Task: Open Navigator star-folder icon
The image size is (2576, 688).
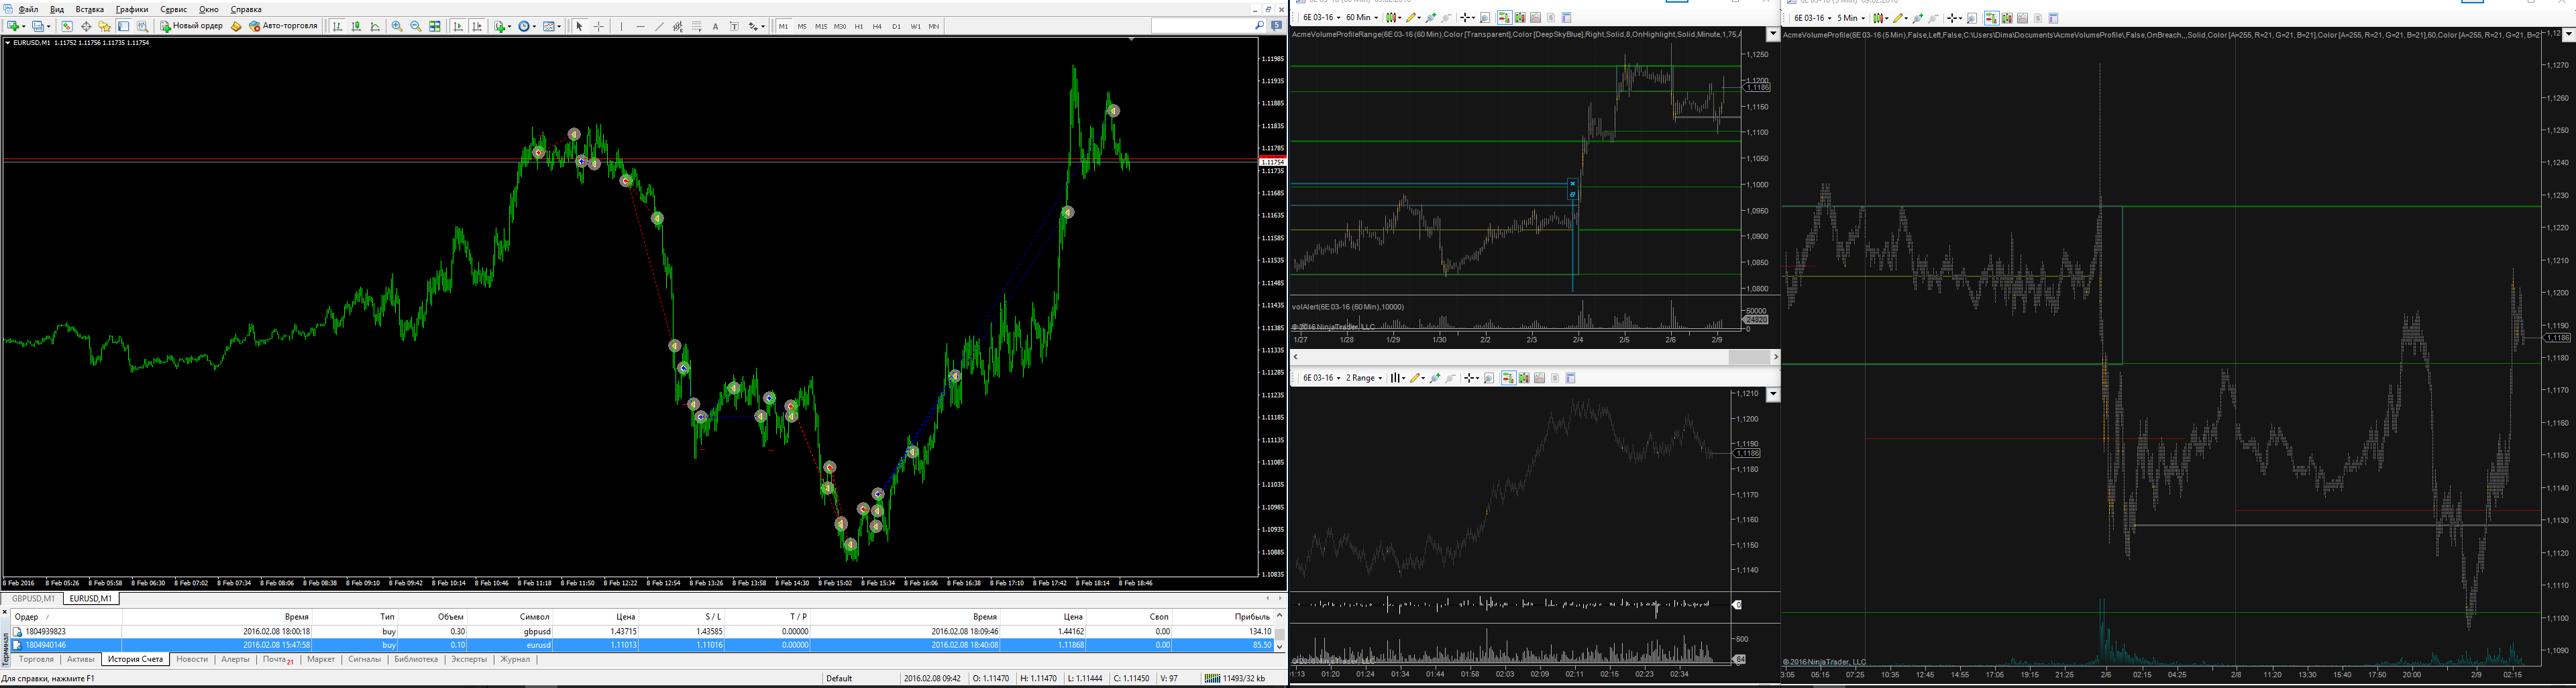Action: tap(104, 26)
